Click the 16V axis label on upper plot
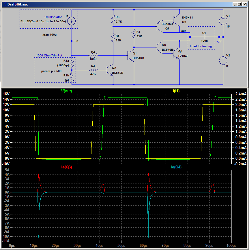 tap(6, 94)
